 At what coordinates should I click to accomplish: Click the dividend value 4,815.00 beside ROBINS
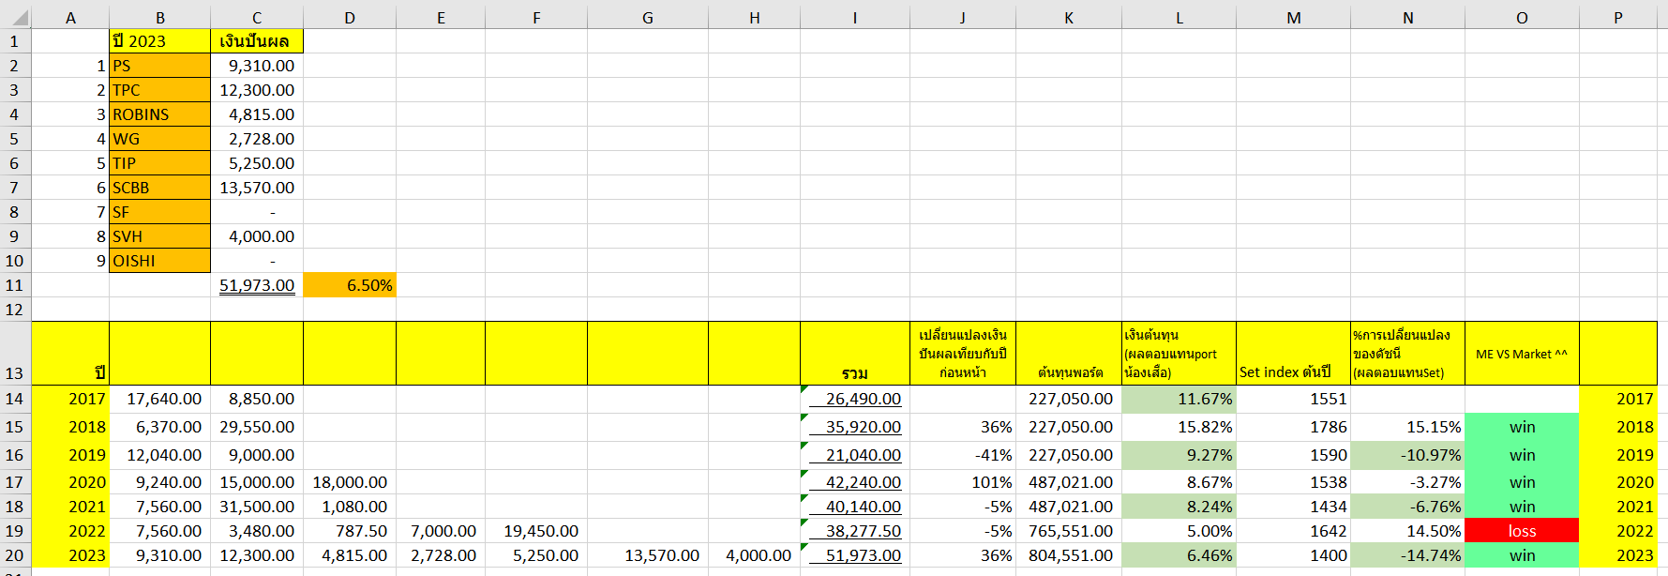(x=257, y=114)
